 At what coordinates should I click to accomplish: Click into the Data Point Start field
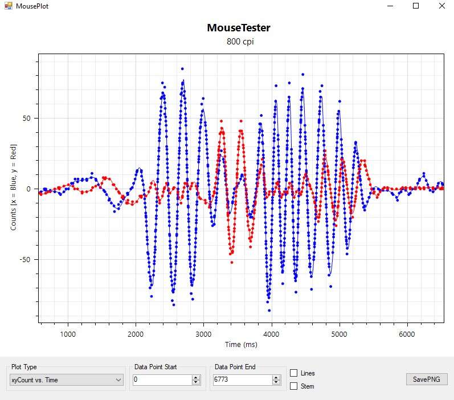point(162,380)
